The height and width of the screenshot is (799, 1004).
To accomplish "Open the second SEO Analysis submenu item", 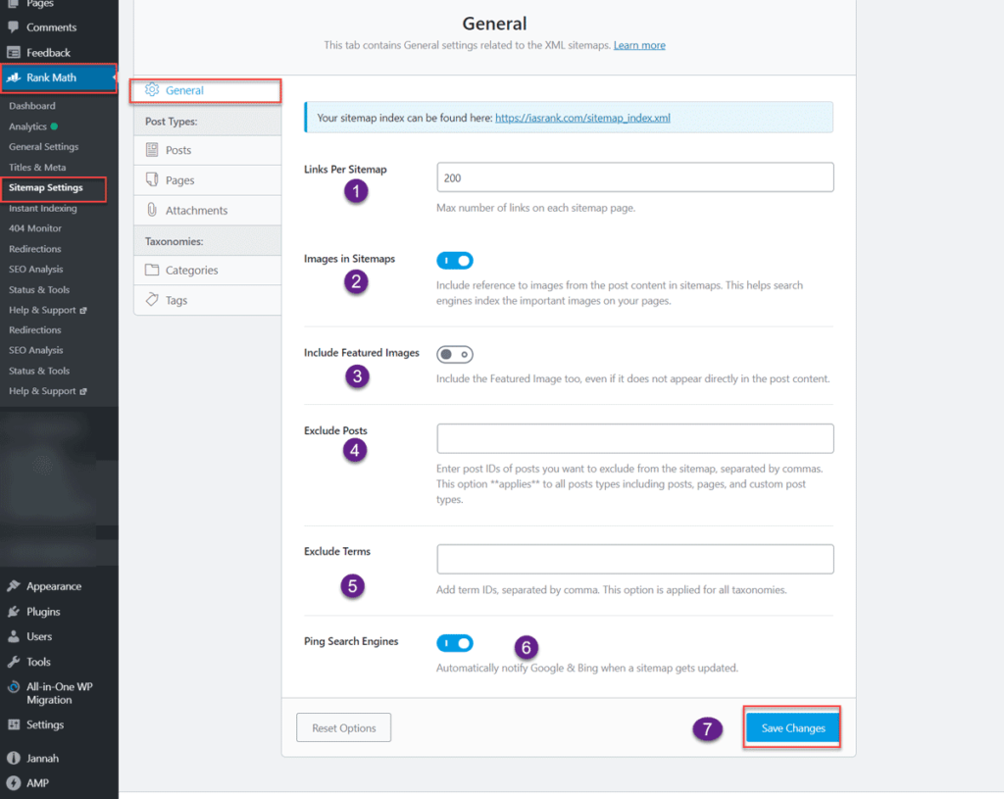I will point(36,350).
